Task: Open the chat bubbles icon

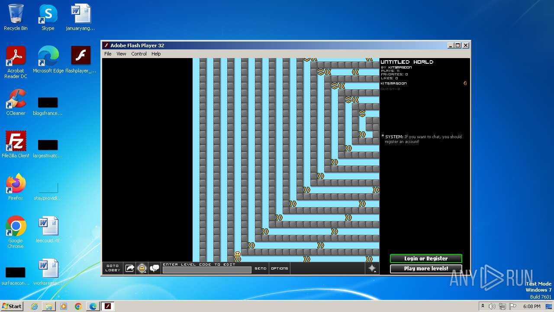Action: tap(155, 268)
